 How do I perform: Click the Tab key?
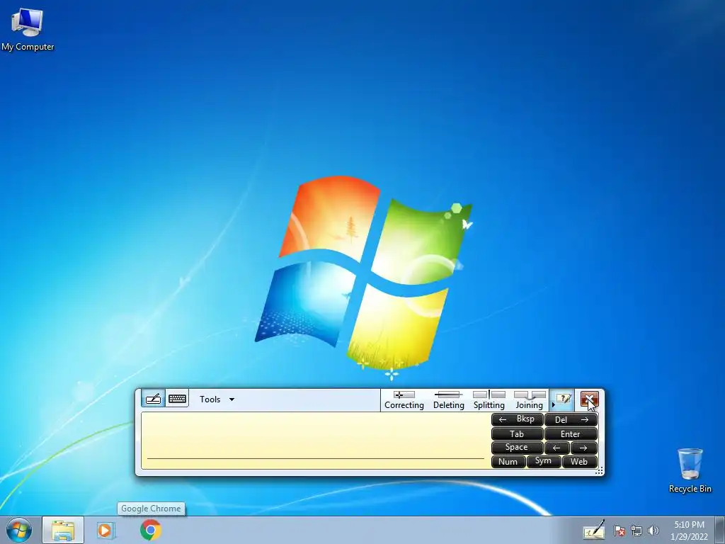(517, 434)
